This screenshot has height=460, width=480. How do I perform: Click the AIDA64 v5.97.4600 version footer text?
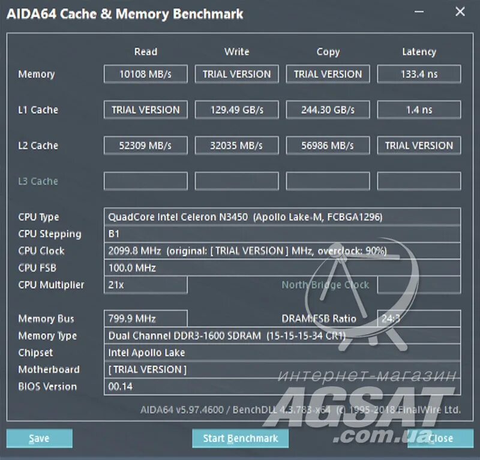(301, 410)
